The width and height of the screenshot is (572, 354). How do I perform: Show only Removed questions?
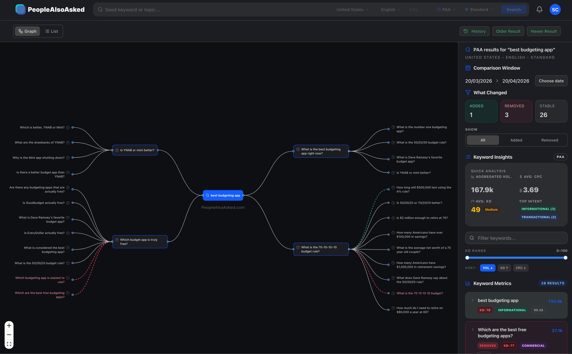(x=550, y=140)
